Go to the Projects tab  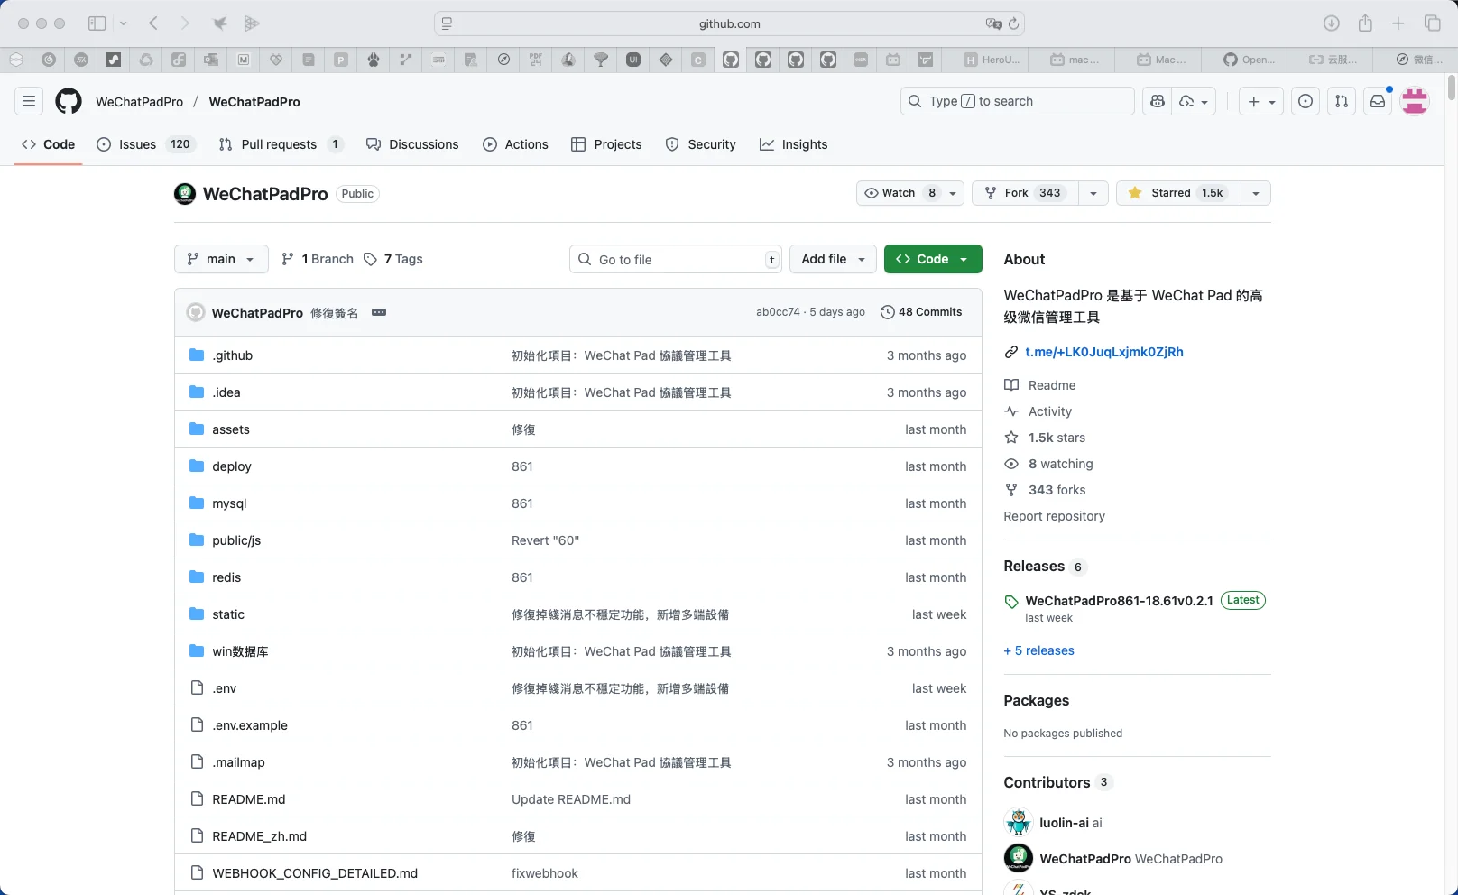click(606, 144)
